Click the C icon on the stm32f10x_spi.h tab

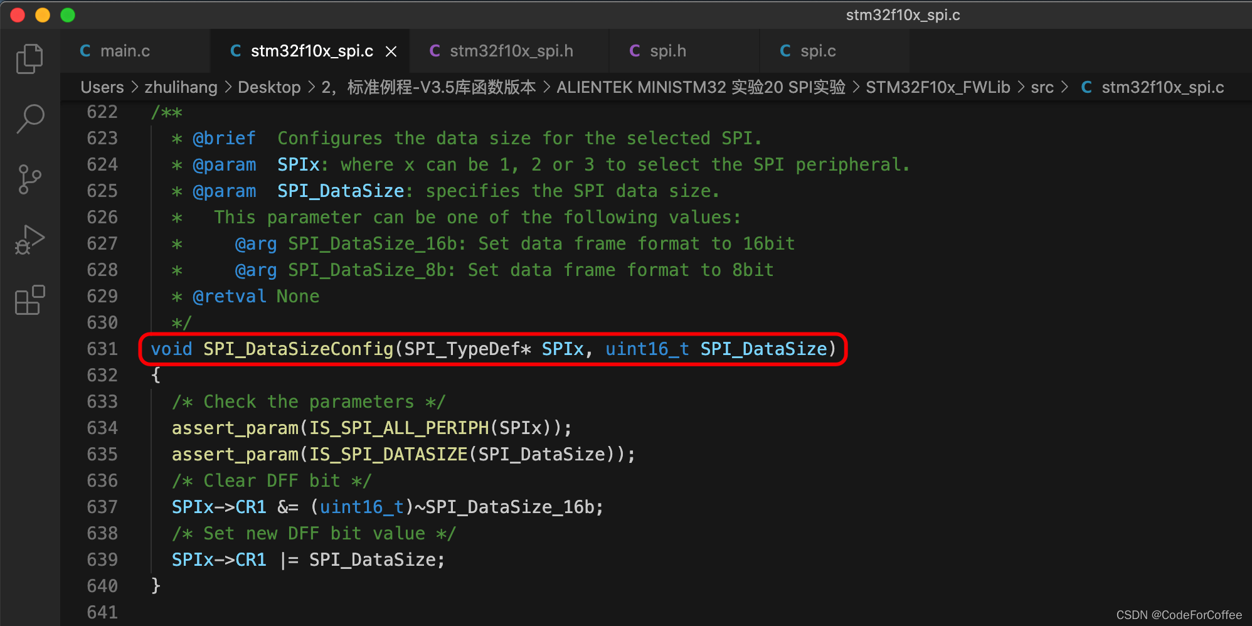[435, 51]
